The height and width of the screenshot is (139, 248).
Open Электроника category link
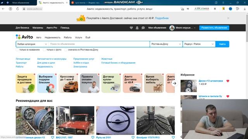coord(80,67)
